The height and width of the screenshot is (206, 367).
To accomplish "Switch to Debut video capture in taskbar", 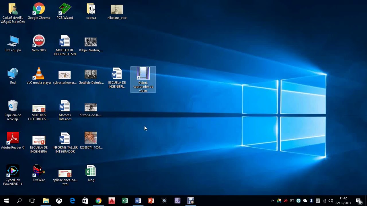I will 191,201.
